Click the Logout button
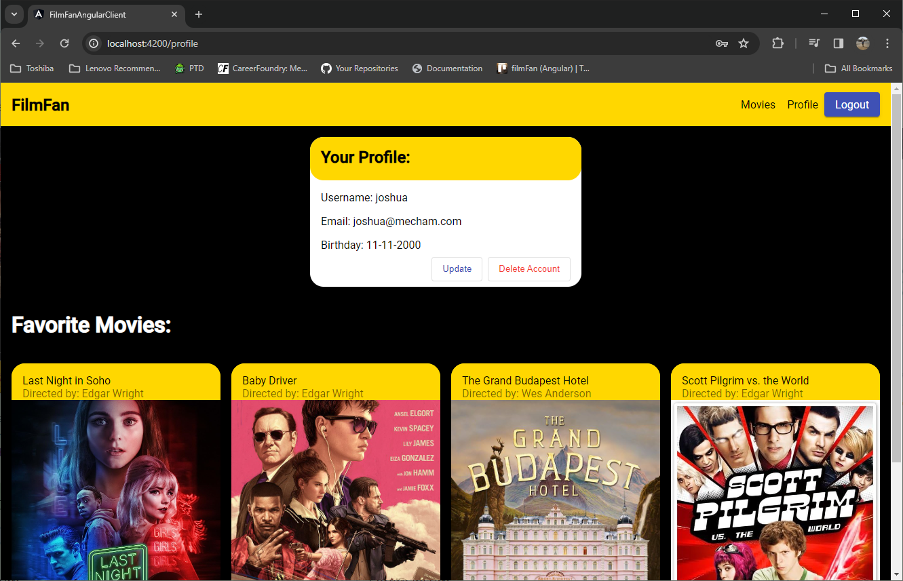This screenshot has width=903, height=581. pos(852,104)
